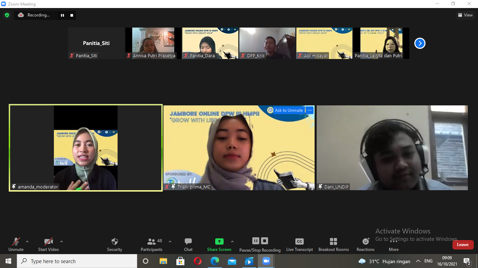Screen dimensions: 478x268
Task: Start Video with the camera toggle
Action: [48, 242]
